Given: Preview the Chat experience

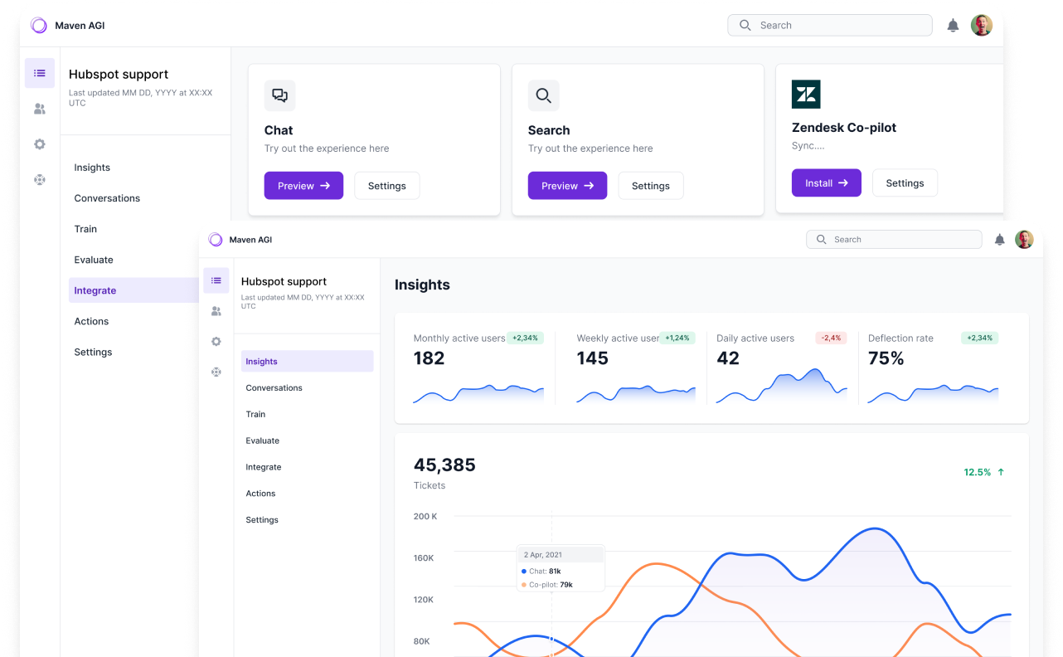Looking at the screenshot, I should coord(303,186).
